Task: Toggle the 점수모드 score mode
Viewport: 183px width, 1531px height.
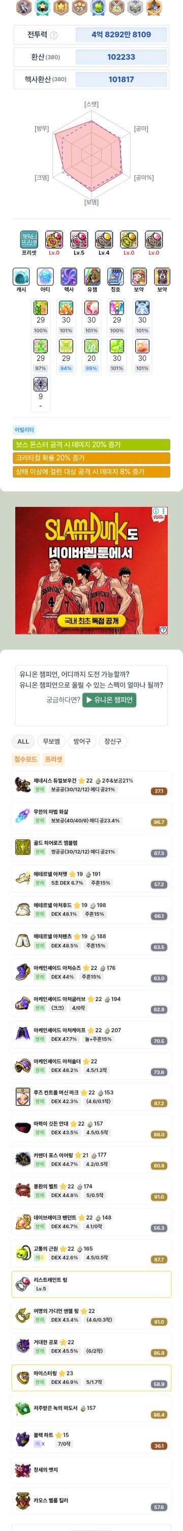Action: click(25, 759)
